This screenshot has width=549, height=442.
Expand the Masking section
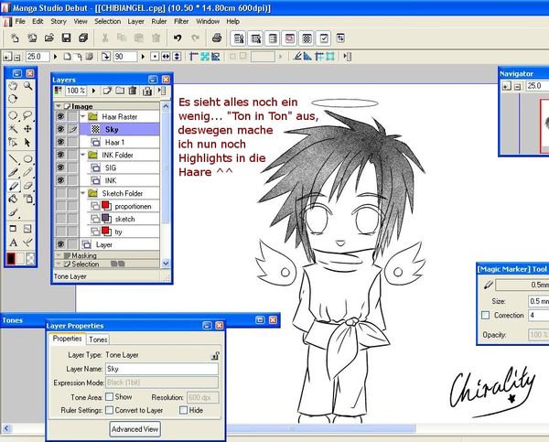(59, 255)
